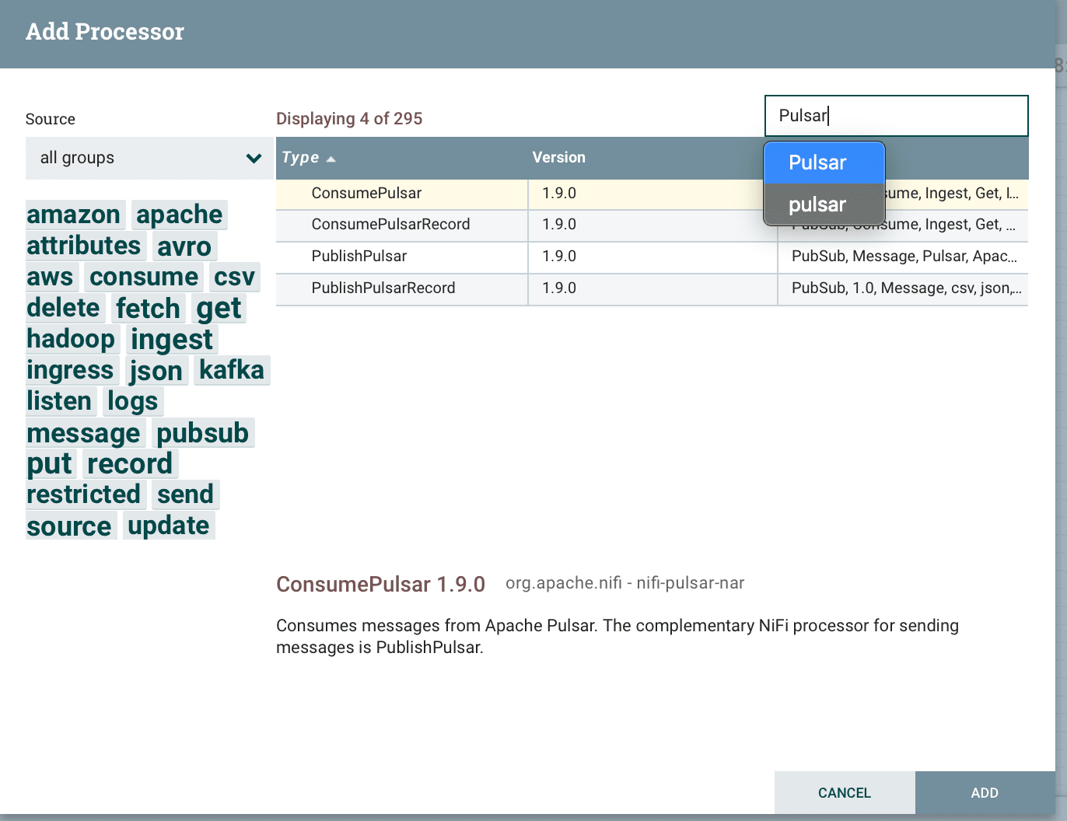
Task: Filter by the 'logs' tag
Action: 132,401
